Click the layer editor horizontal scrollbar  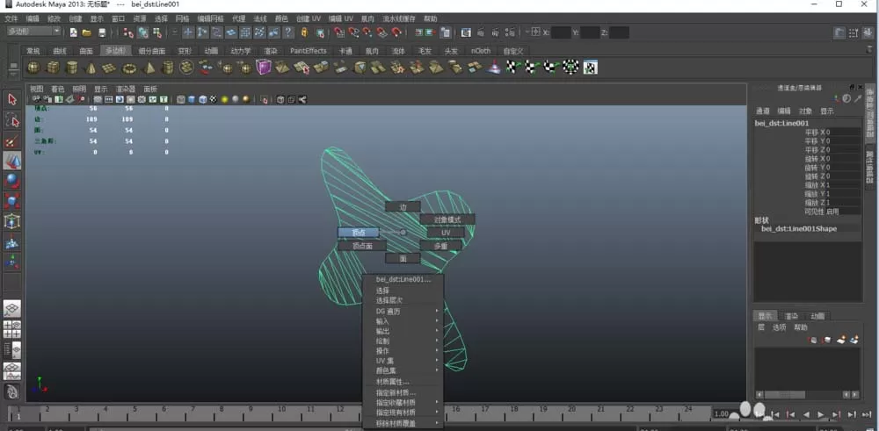click(807, 395)
